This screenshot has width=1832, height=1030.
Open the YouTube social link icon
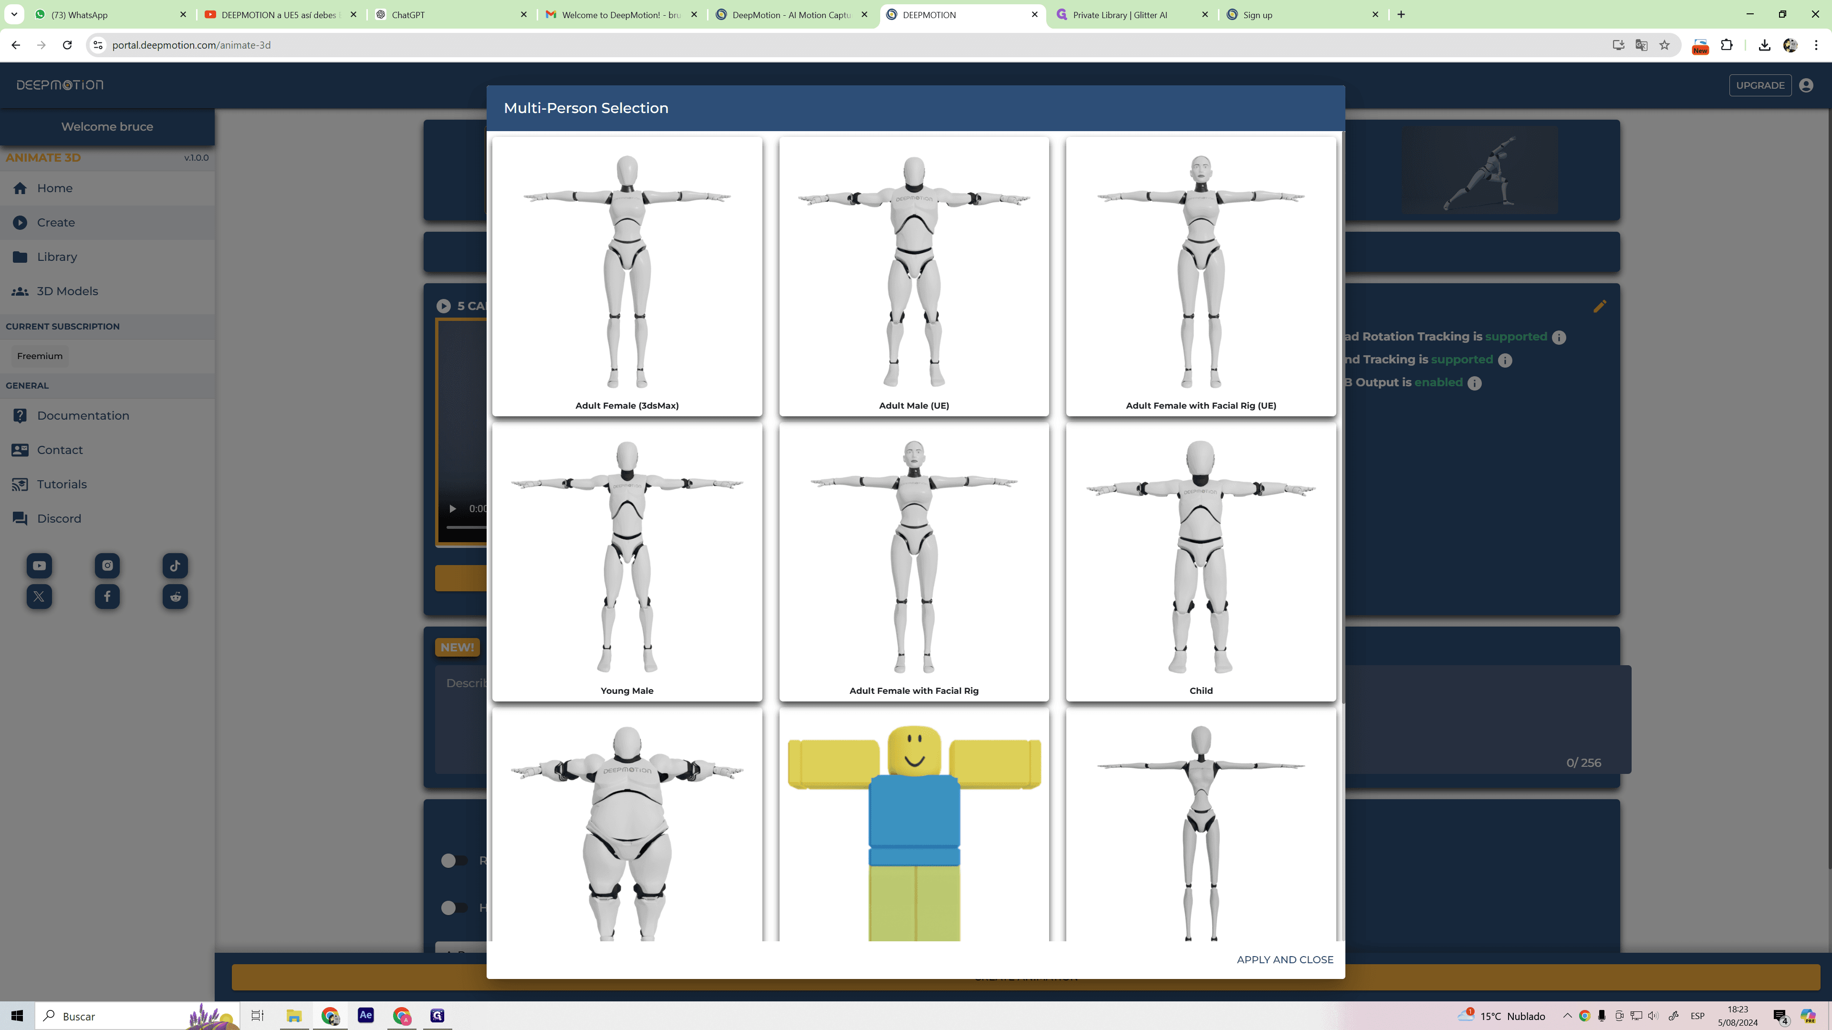click(x=39, y=566)
